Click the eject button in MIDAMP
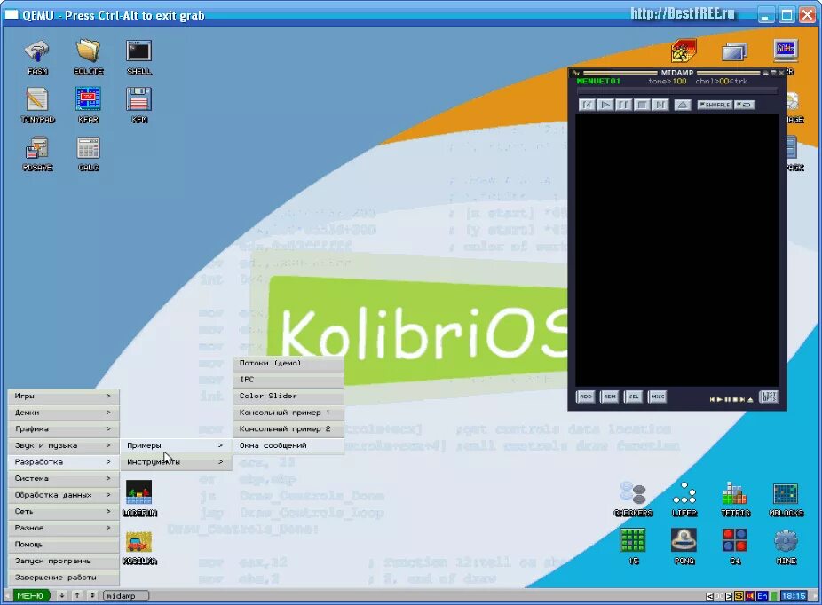 click(x=682, y=105)
